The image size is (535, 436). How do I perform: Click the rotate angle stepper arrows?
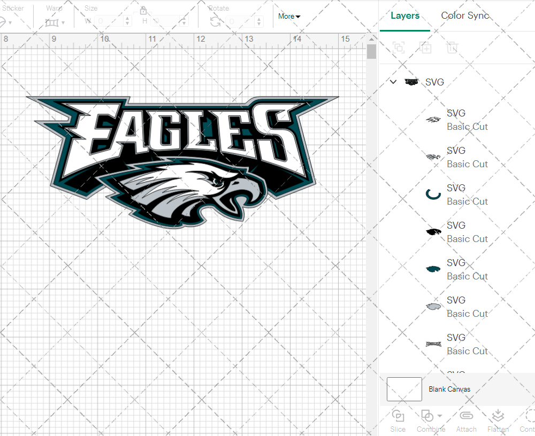coord(259,22)
